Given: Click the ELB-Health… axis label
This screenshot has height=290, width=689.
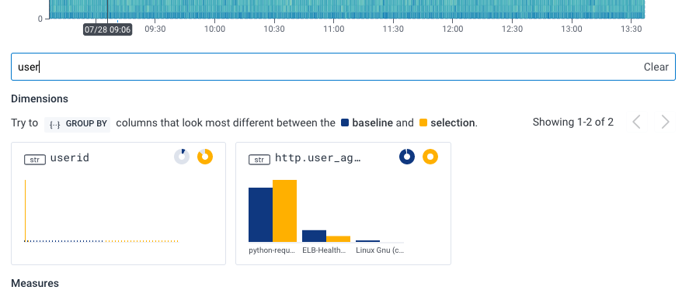Looking at the screenshot, I should [324, 250].
